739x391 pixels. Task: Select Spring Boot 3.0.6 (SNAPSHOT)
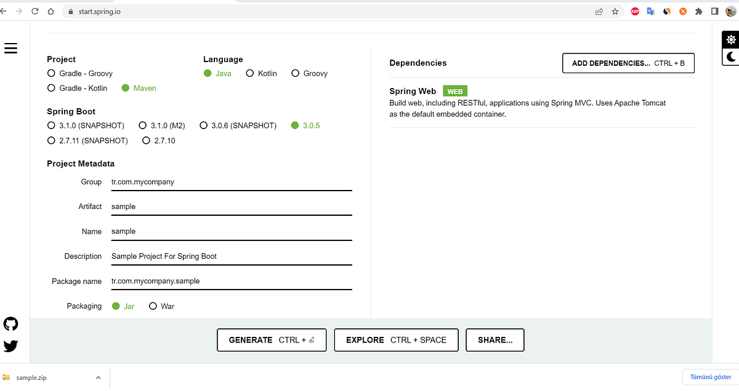coord(238,125)
